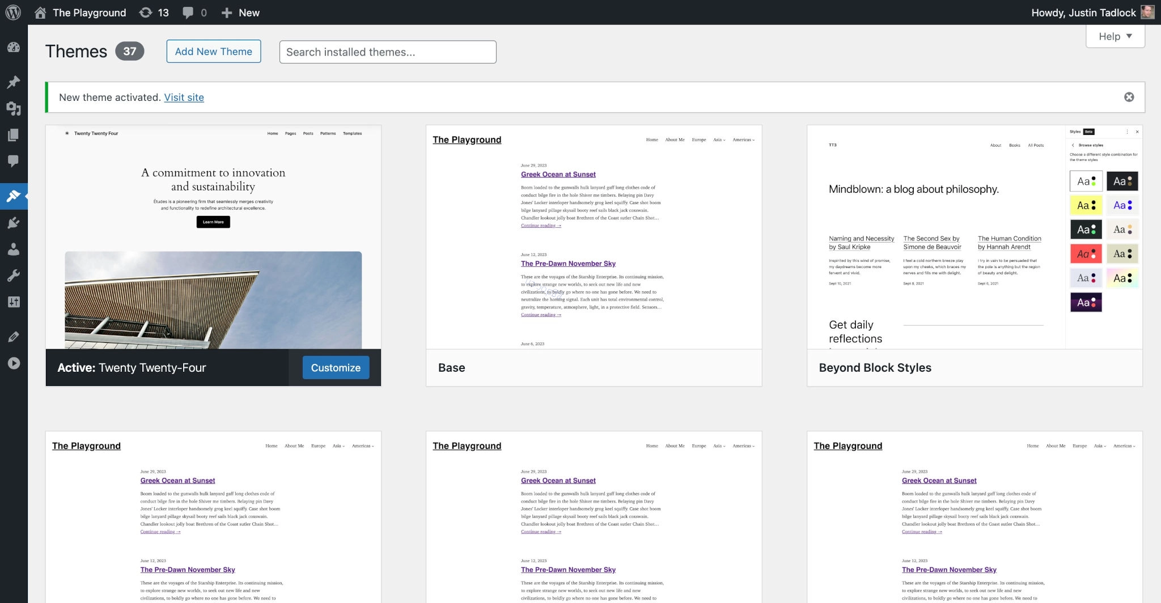The width and height of the screenshot is (1161, 603).
Task: Click the Add New Theme button
Action: pos(214,52)
